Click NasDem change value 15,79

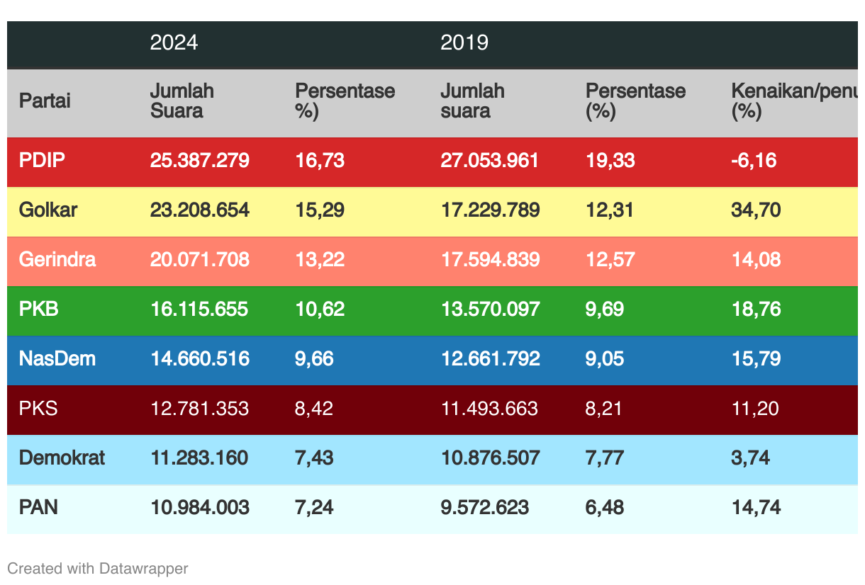[756, 358]
